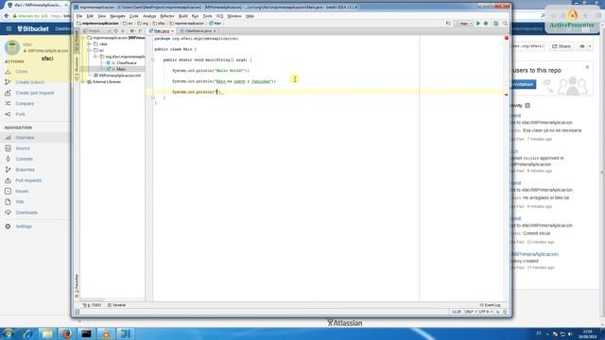Screen dimensions: 605x340
Task: Click Share button on Bitbucket page
Action: point(562,46)
